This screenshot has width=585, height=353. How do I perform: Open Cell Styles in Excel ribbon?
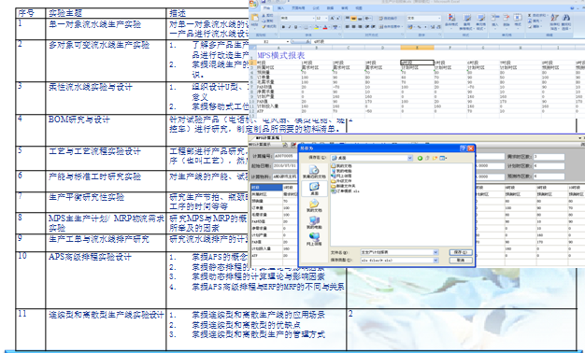[x=481, y=21]
